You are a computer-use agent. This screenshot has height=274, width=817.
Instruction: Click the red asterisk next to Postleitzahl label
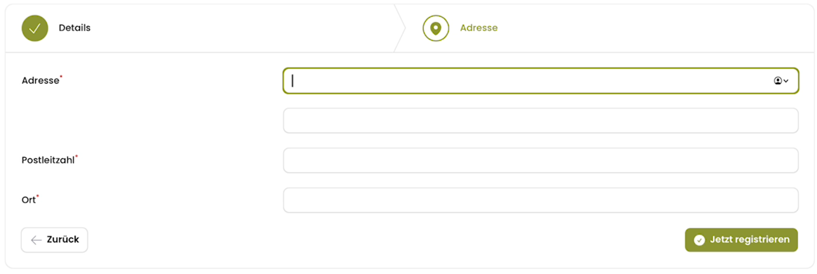77,156
